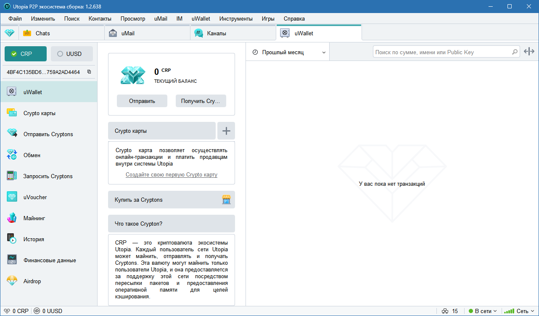Image resolution: width=539 pixels, height=316 pixels.
Task: Switch to the Каналы tab
Action: (233, 33)
